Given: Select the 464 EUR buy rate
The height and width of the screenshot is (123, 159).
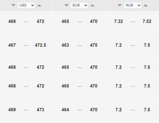Looking at the screenshot, I should [x=65, y=110].
